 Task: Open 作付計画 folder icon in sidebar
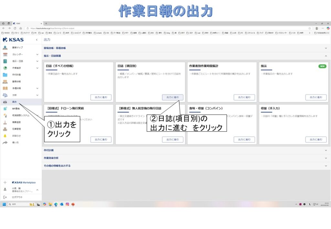coord(5,75)
